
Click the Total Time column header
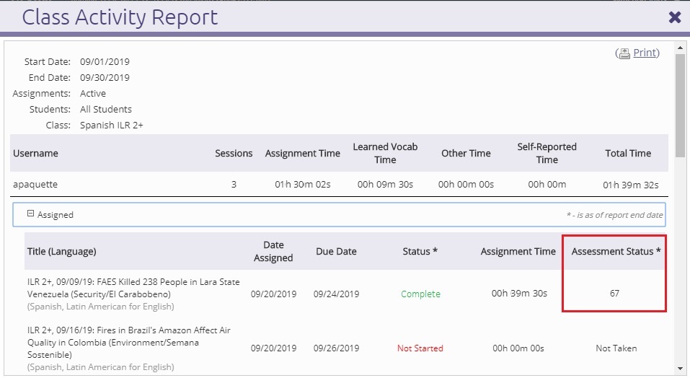pos(627,153)
